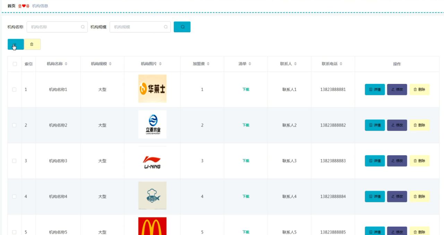444x235 pixels.
Task: Check the checkbox for row 机构名称4
Action: click(x=14, y=197)
